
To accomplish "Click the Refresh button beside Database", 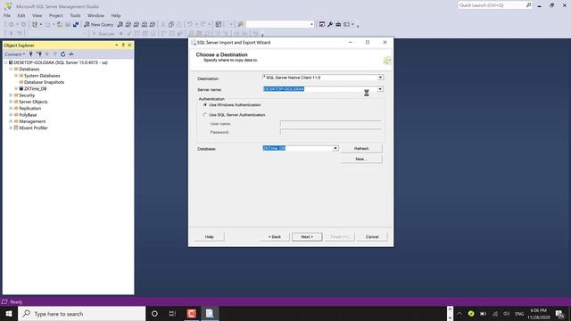I will tap(361, 149).
